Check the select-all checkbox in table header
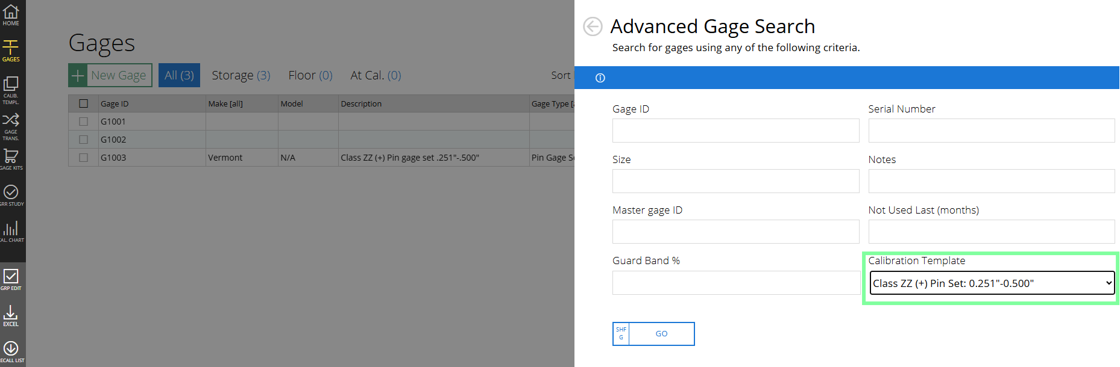 pos(84,103)
